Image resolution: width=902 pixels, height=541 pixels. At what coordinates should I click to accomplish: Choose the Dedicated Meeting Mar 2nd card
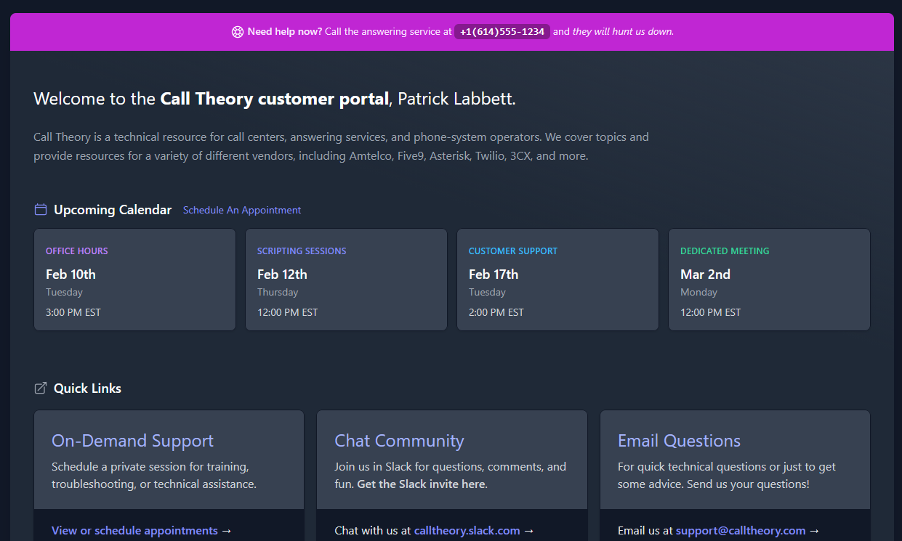[x=769, y=280]
